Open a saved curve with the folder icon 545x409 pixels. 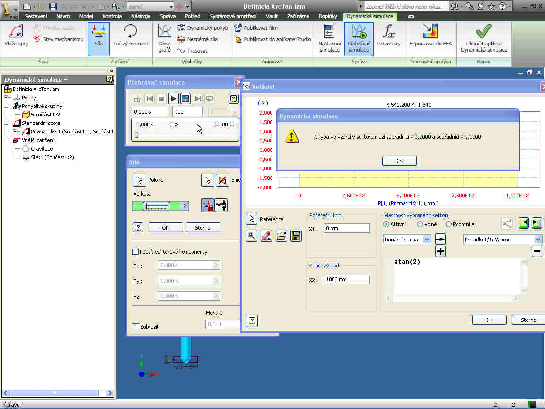pos(281,236)
